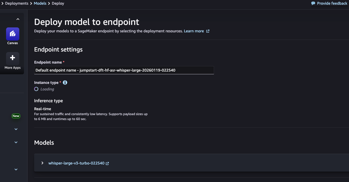Expand sidebar section directly below New badge
The image size is (349, 182).
point(16,129)
